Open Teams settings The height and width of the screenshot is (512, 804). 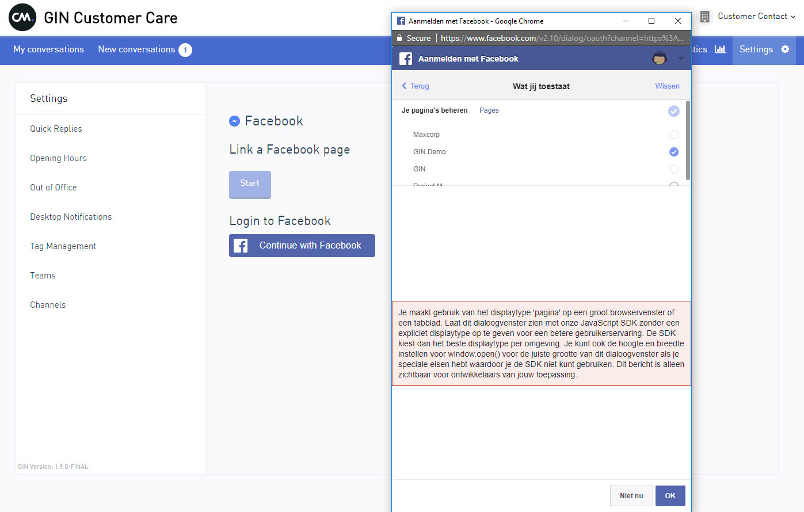(43, 276)
